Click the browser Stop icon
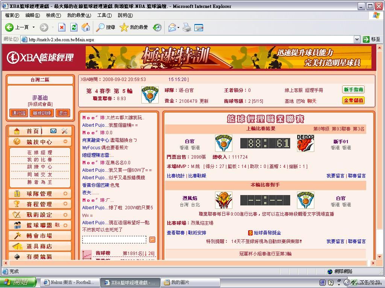 click(62, 27)
